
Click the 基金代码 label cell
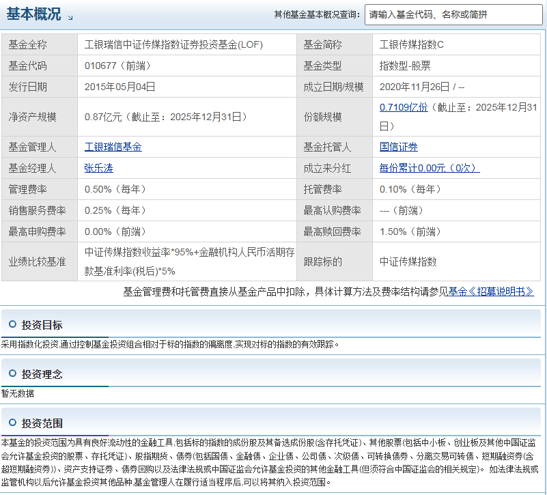[40, 66]
